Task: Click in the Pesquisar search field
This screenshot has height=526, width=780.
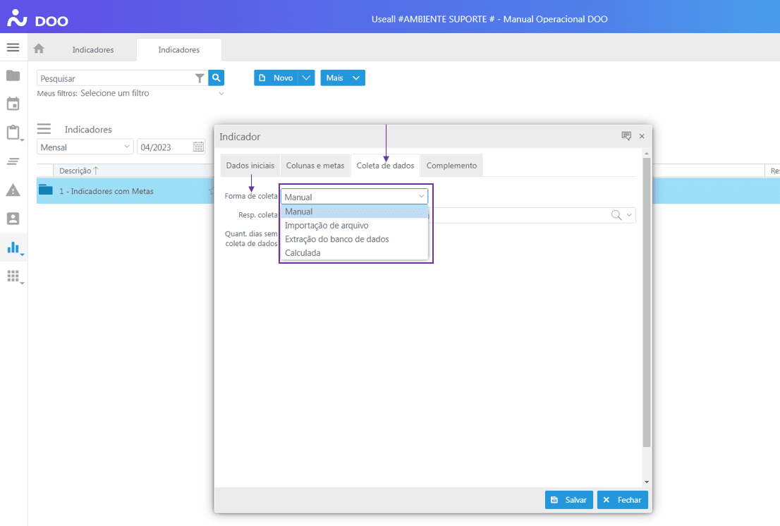Action: (x=116, y=78)
